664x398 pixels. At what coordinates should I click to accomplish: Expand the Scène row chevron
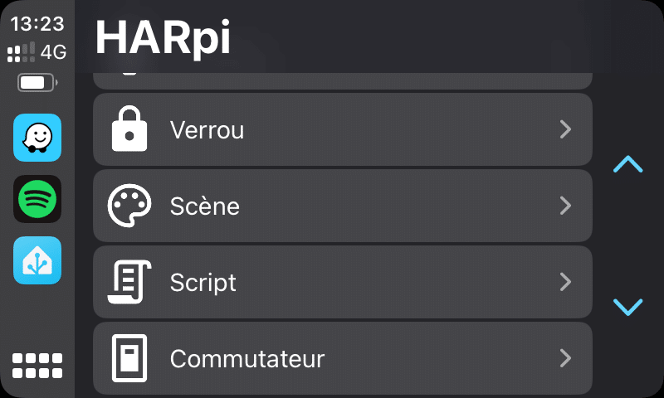(566, 206)
